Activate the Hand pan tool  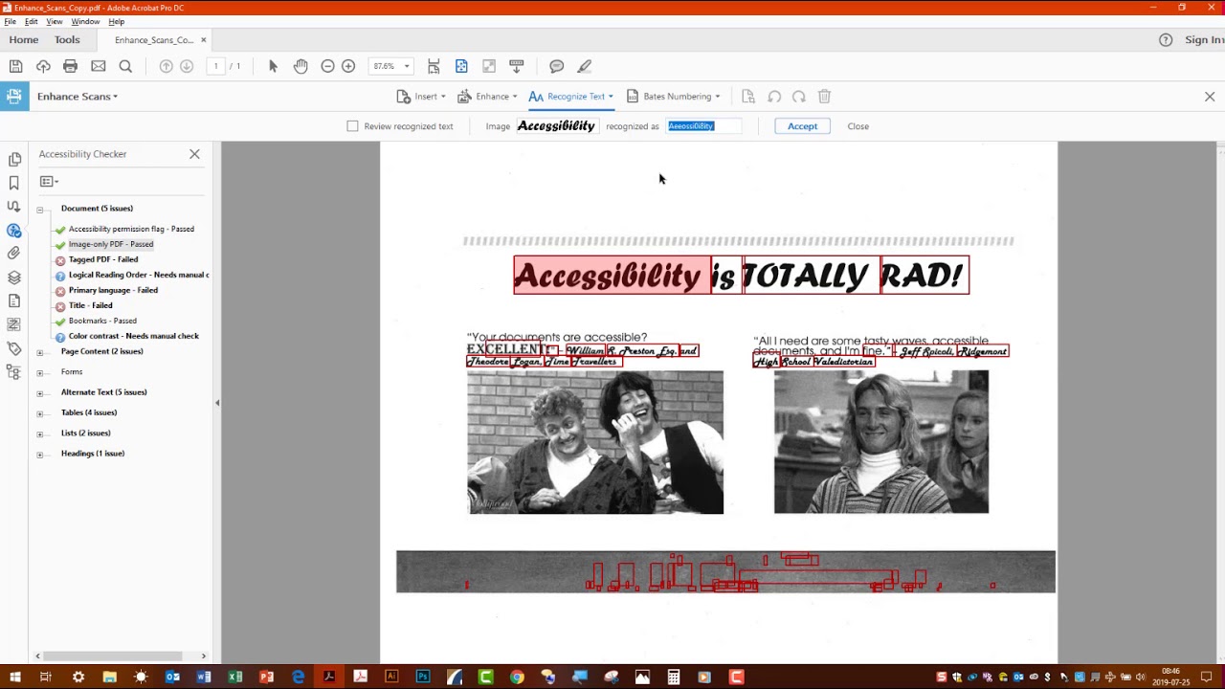click(301, 66)
